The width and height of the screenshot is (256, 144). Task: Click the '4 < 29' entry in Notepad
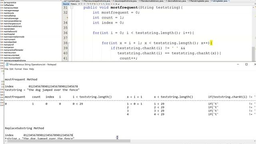(x=159, y=114)
